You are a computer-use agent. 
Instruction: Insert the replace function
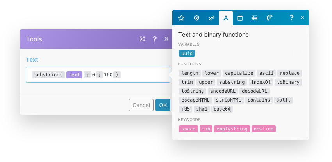pos(289,73)
